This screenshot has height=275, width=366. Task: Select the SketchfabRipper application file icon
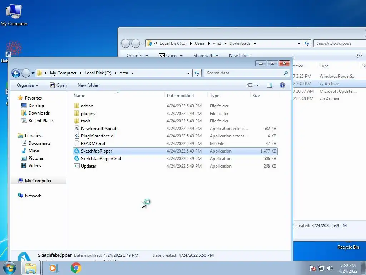click(x=77, y=151)
